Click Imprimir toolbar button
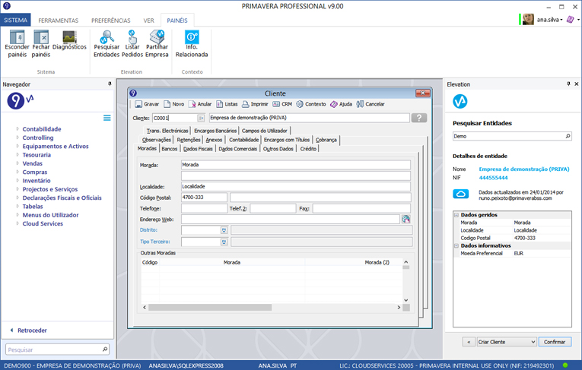This screenshot has height=370, width=582. coord(255,104)
